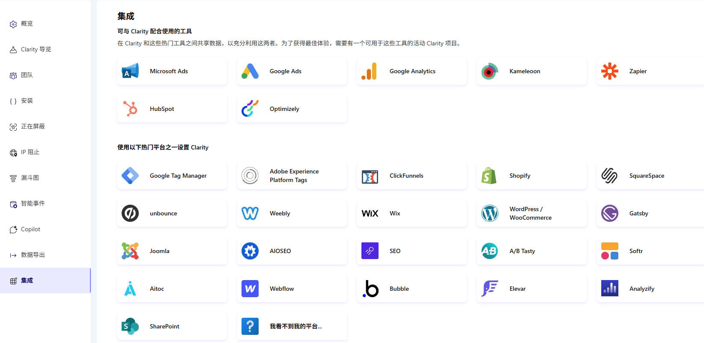The image size is (704, 343).
Task: Click the Kameleoon logo icon
Action: [x=489, y=71]
